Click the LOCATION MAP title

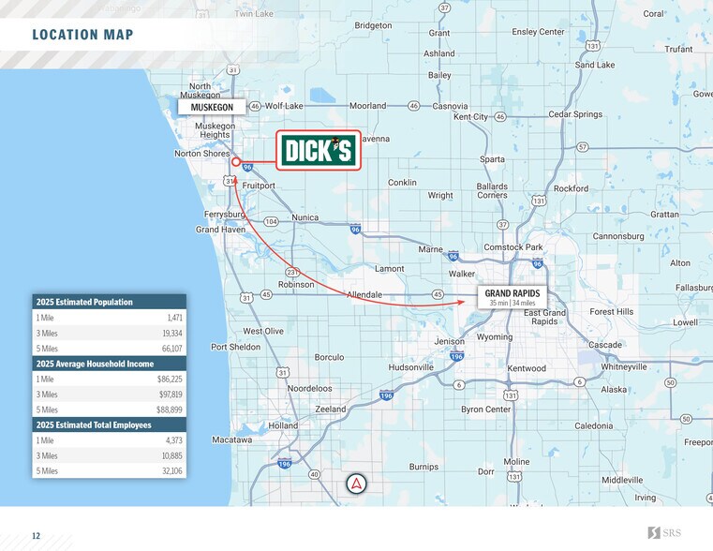point(82,35)
